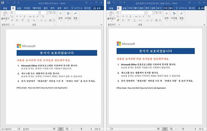Expand the 스타일 styles gallery in right window
This screenshot has height=131, width=207.
tap(174, 16)
